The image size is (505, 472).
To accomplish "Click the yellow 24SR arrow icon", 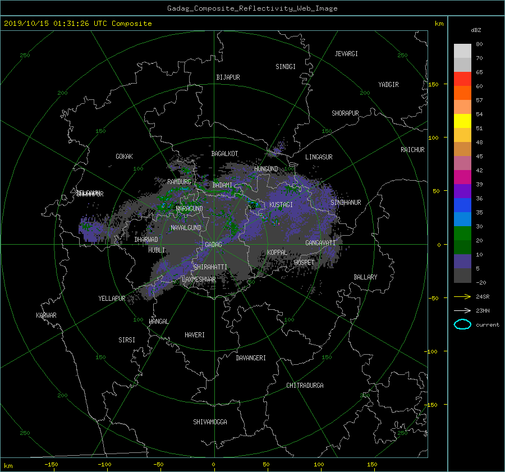I will [x=462, y=296].
